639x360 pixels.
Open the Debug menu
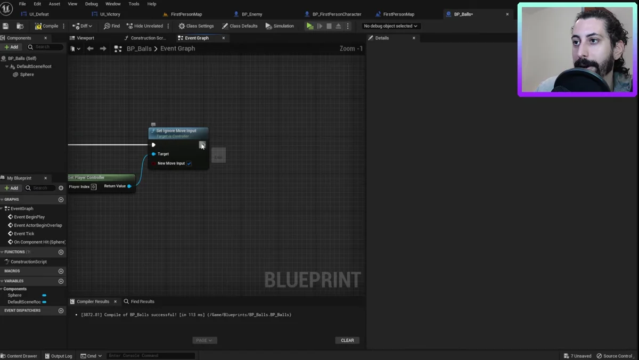(92, 4)
